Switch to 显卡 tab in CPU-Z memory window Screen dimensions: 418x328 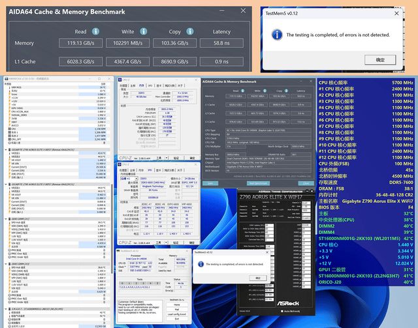pos(159,85)
